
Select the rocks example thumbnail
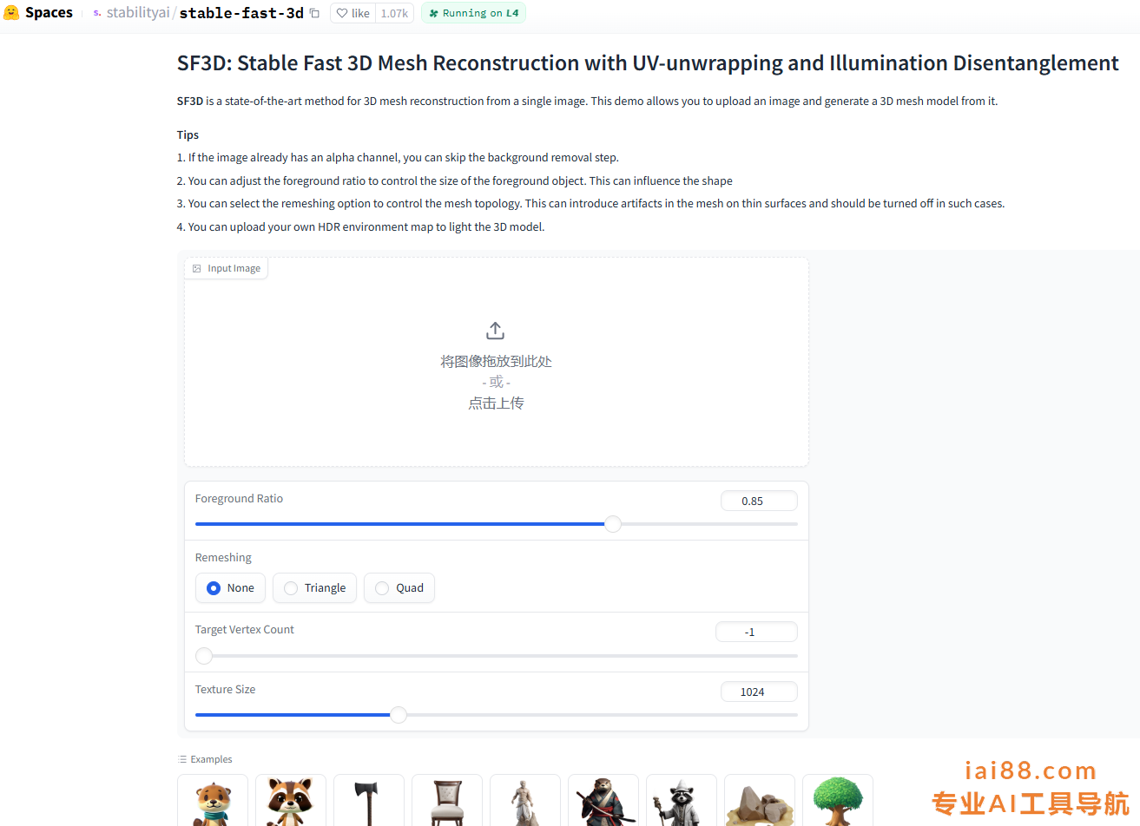point(760,800)
